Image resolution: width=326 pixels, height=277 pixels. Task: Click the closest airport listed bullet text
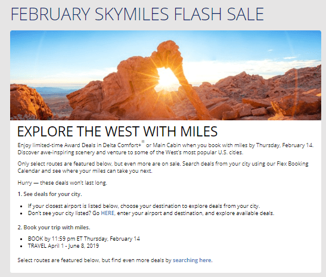(144, 206)
